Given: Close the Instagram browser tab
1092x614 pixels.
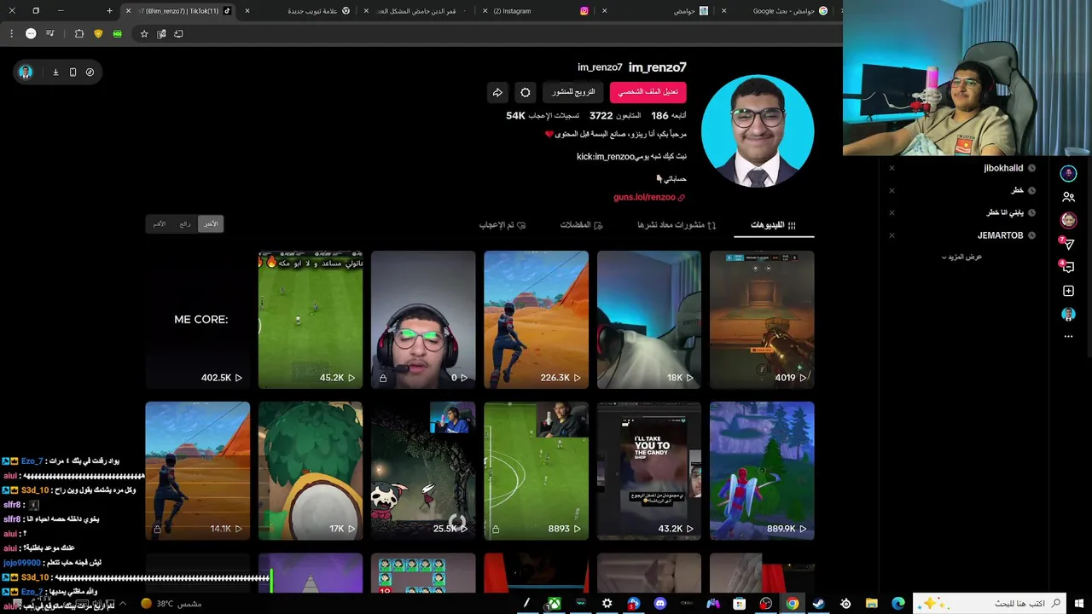Looking at the screenshot, I should [x=485, y=11].
